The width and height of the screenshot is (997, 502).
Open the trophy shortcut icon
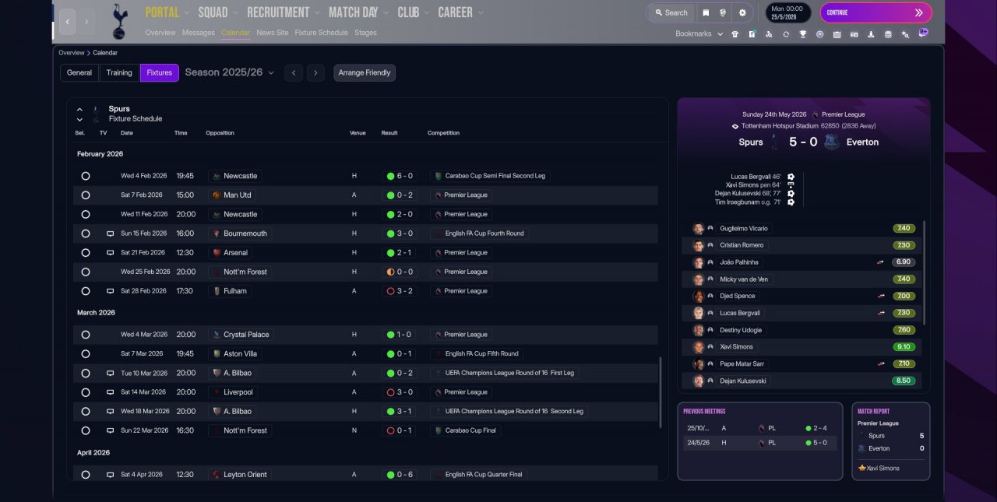pyautogui.click(x=802, y=34)
